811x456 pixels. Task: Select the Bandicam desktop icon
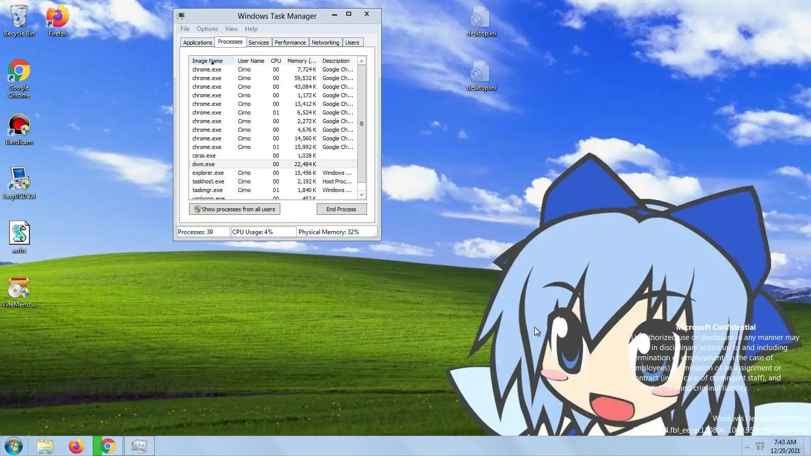(19, 129)
